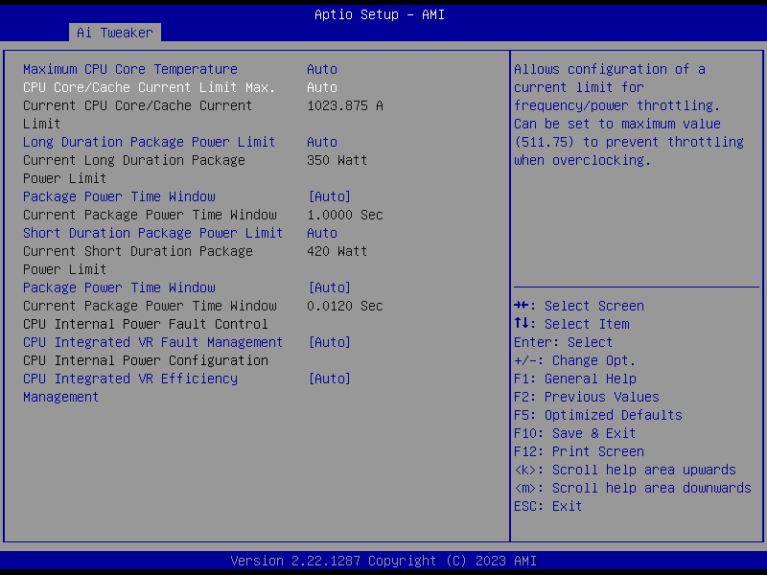Screen dimensions: 767x575
Task: Select CPU Core/Cache Current Limit Max. item
Action: click(149, 87)
